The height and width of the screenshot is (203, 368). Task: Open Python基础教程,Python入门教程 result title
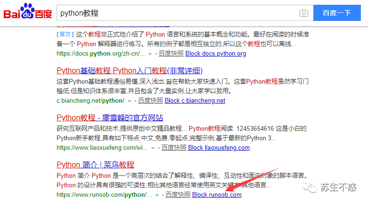coord(129,71)
